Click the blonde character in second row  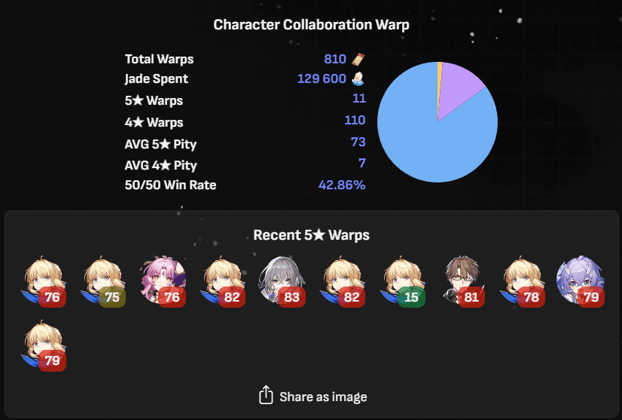[x=43, y=345]
